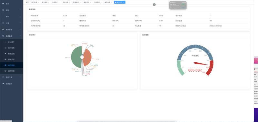Image resolution: width=258 pixels, height=122 pixels.
Task: Click the red gauge needle pointer
Action: pyautogui.click(x=201, y=64)
